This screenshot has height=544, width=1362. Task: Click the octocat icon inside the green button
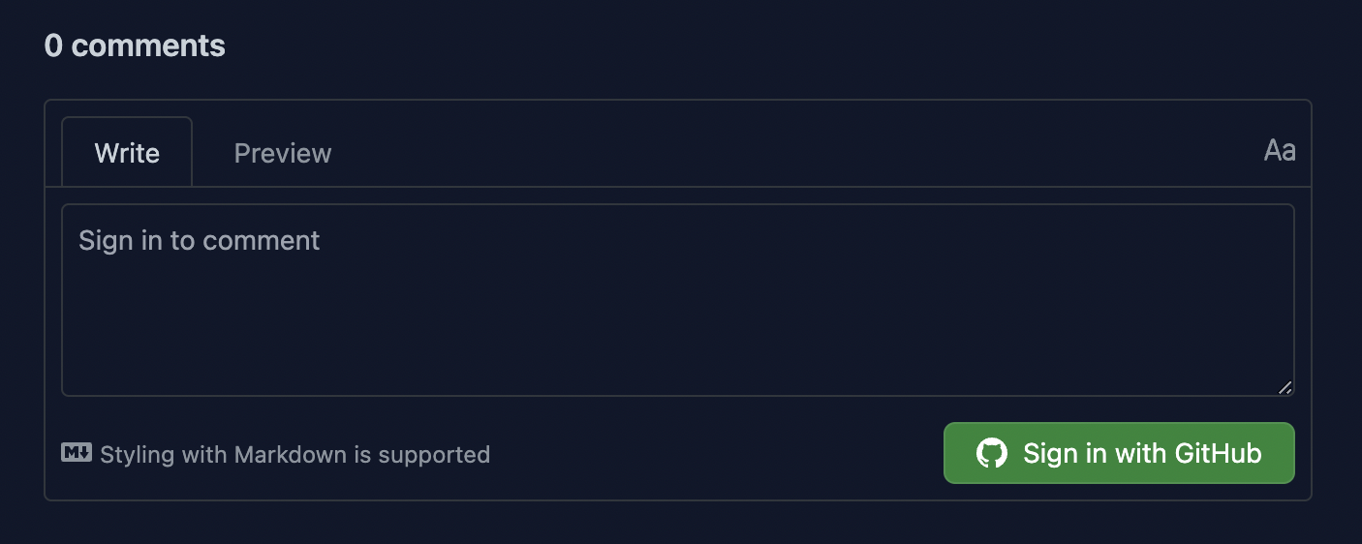click(991, 453)
